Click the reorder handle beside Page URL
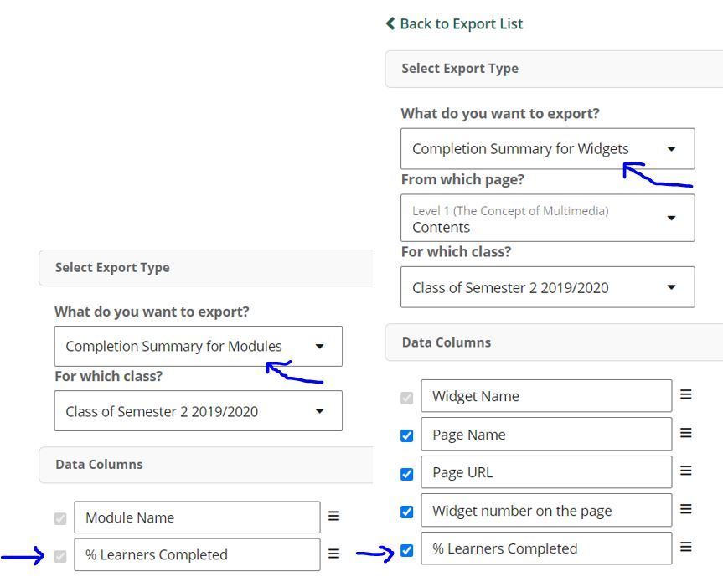The width and height of the screenshot is (723, 587). click(685, 471)
